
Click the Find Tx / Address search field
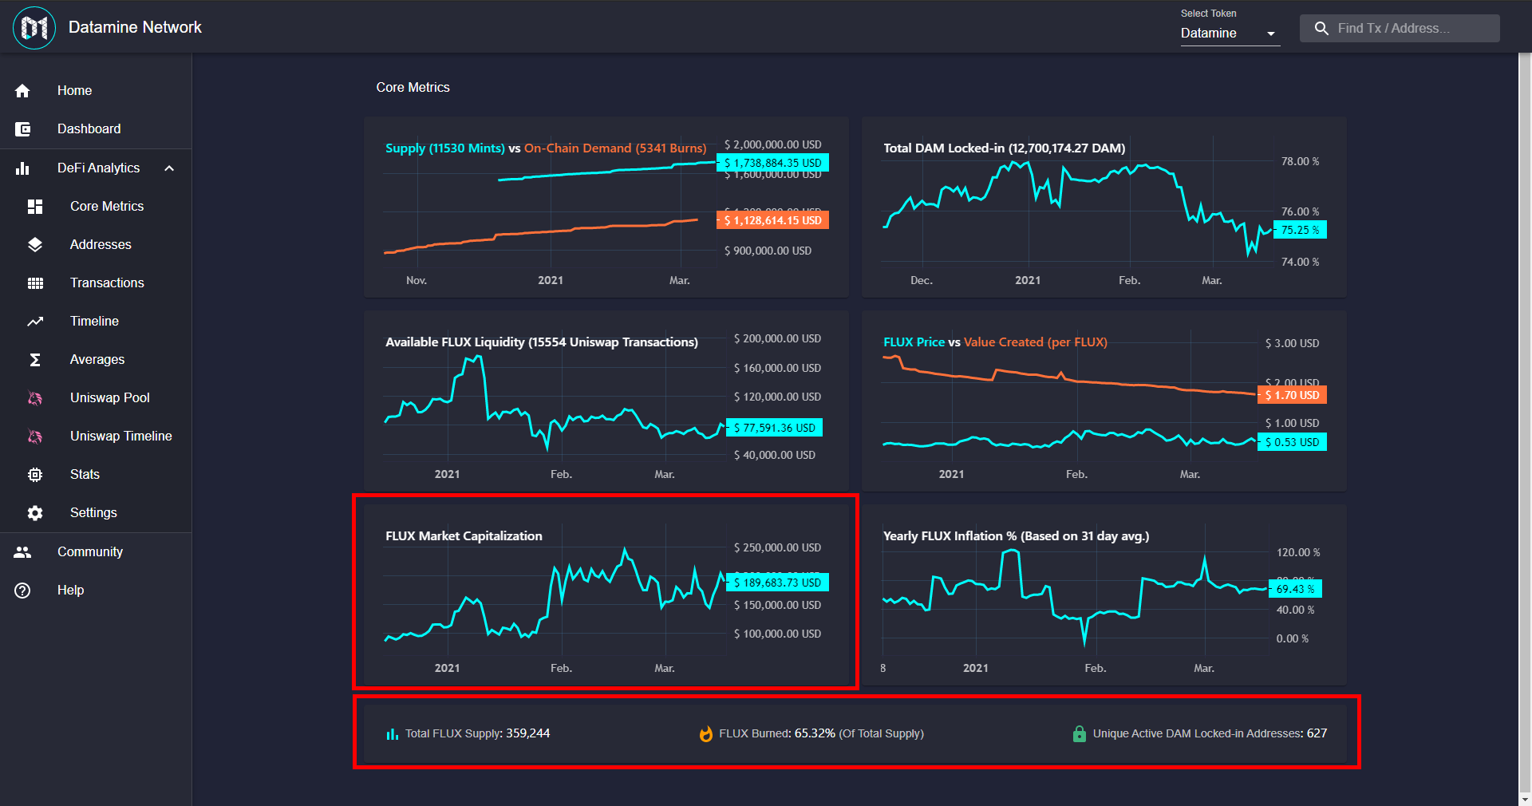click(x=1400, y=29)
